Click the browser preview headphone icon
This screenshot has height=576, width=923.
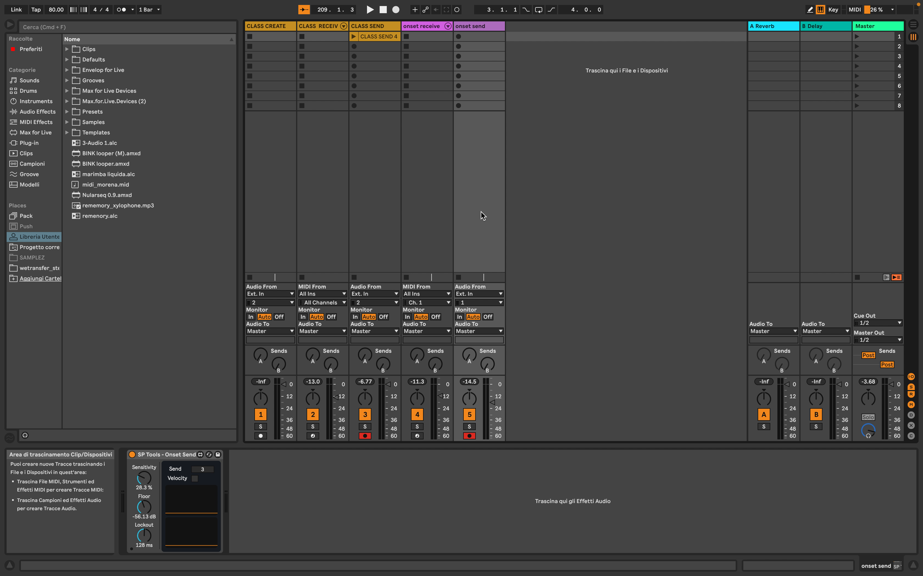click(25, 436)
